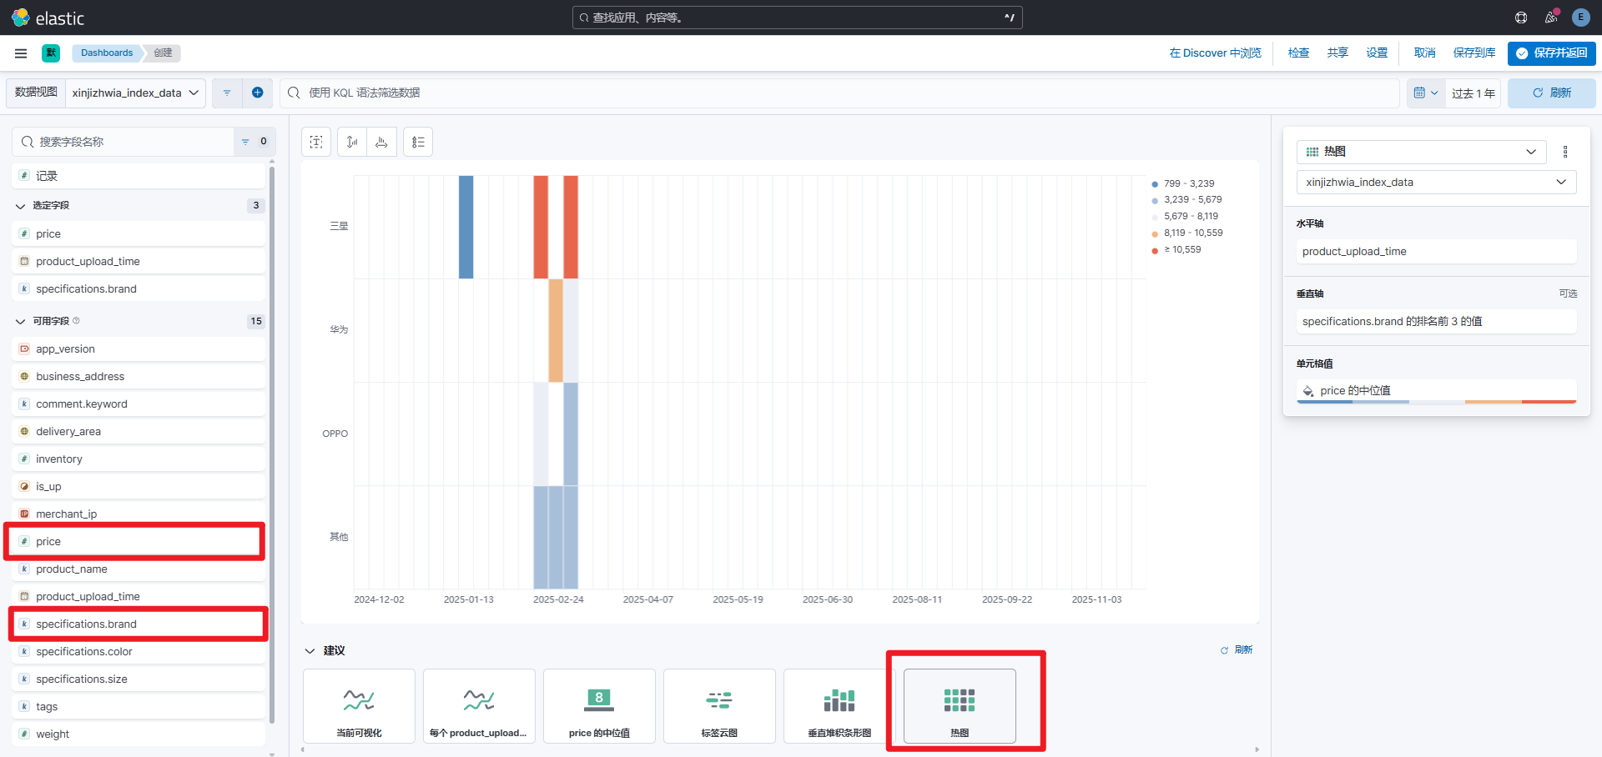Open the 检查 menu item
The height and width of the screenshot is (757, 1602).
pyautogui.click(x=1298, y=53)
